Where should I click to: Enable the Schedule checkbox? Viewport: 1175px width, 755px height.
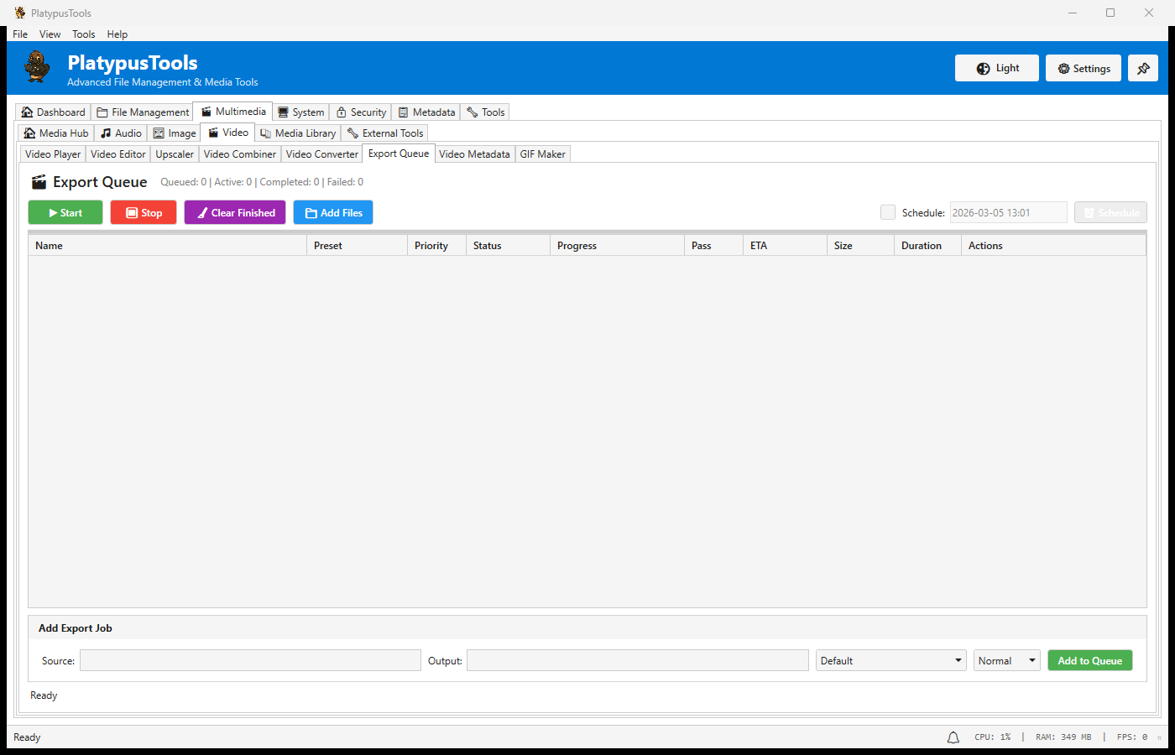[887, 213]
